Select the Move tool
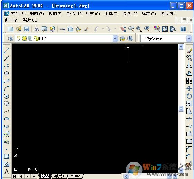Image resolution: width=194 pixels, height=179 pixels. 189,88
